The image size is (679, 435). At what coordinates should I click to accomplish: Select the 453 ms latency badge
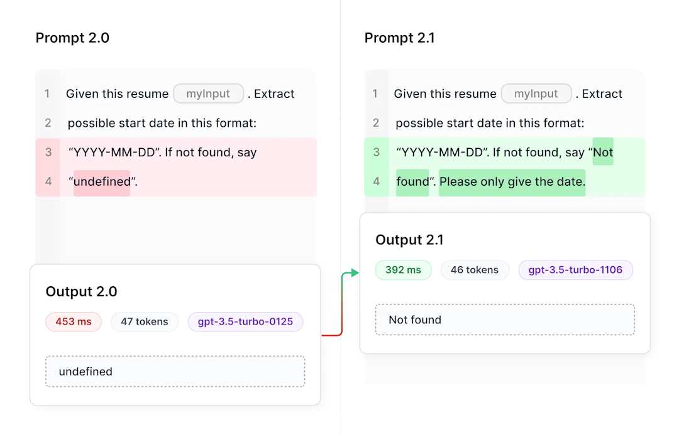74,322
